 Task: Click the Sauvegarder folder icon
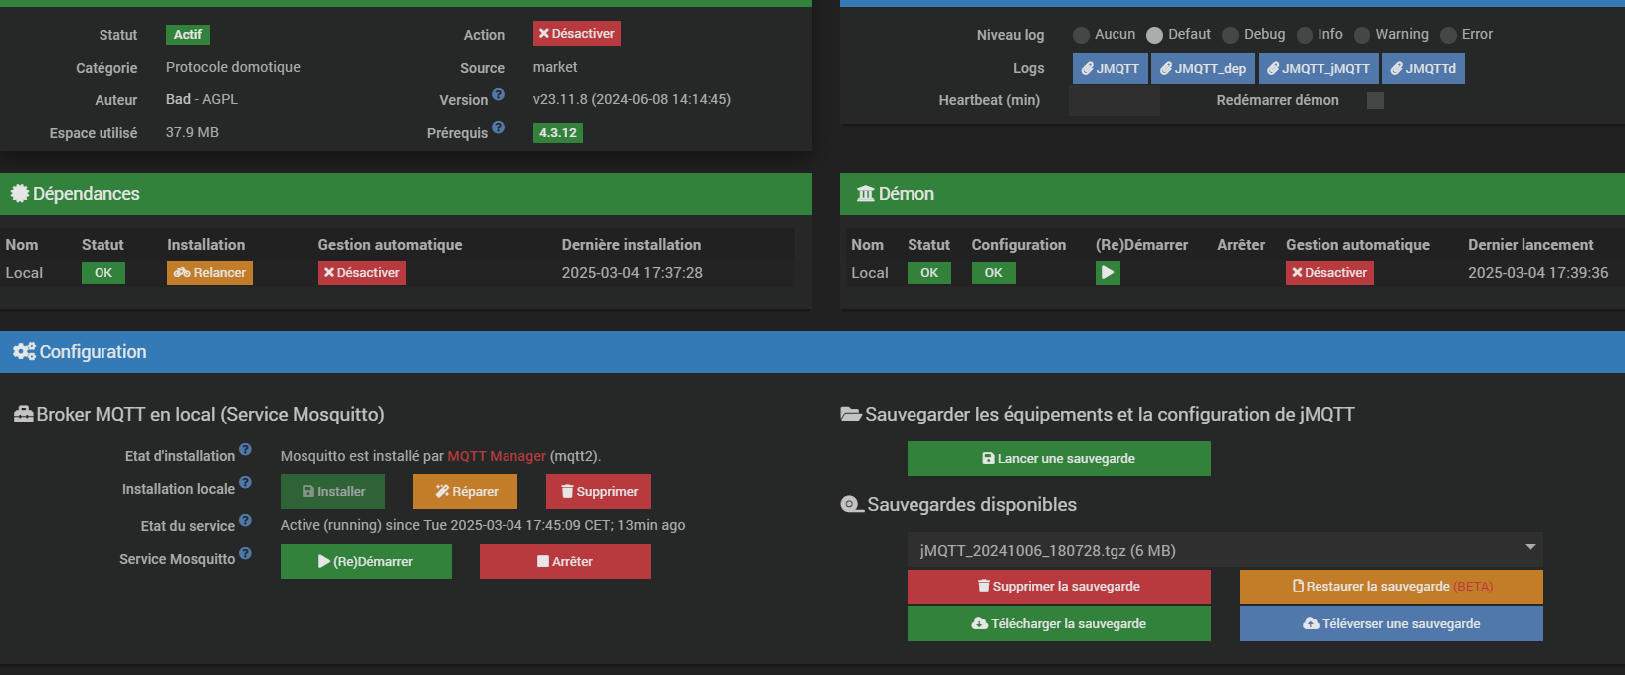851,414
